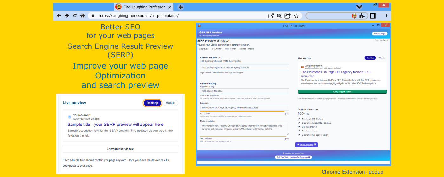This screenshot has width=444, height=177.
Task: Click the '155 / 160 chars' counter text
Action: [x=206, y=138]
